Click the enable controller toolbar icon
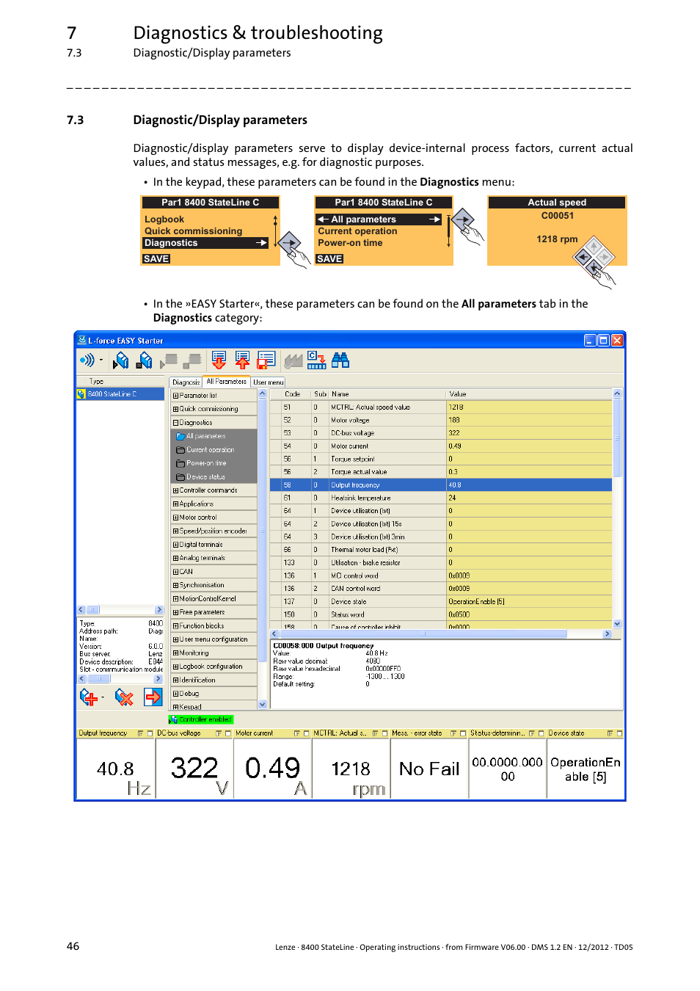 coord(122,360)
